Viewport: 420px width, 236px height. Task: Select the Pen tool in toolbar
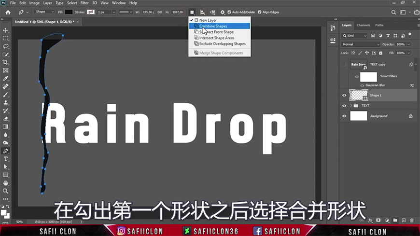(5, 151)
